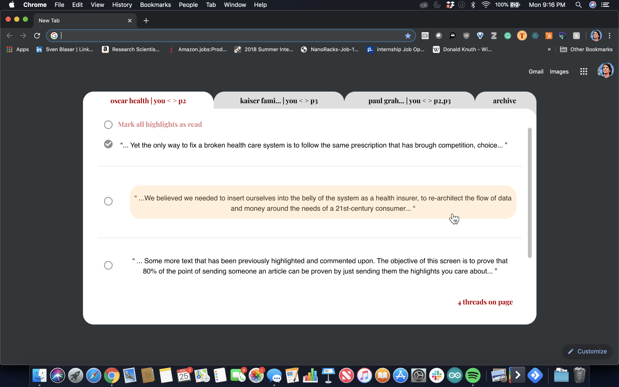Screen dimensions: 619x387
Task: Show hidden bookmarks with the double chevron
Action: coord(549,49)
